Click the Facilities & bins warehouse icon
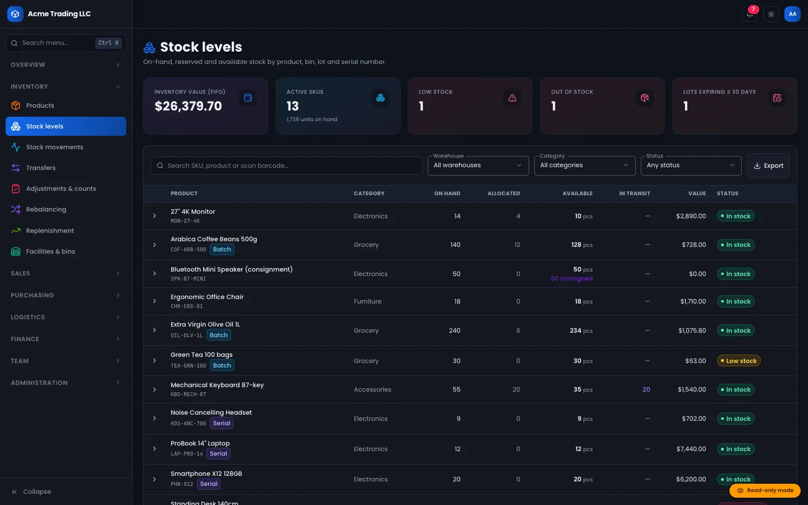Image resolution: width=808 pixels, height=505 pixels. tap(16, 251)
